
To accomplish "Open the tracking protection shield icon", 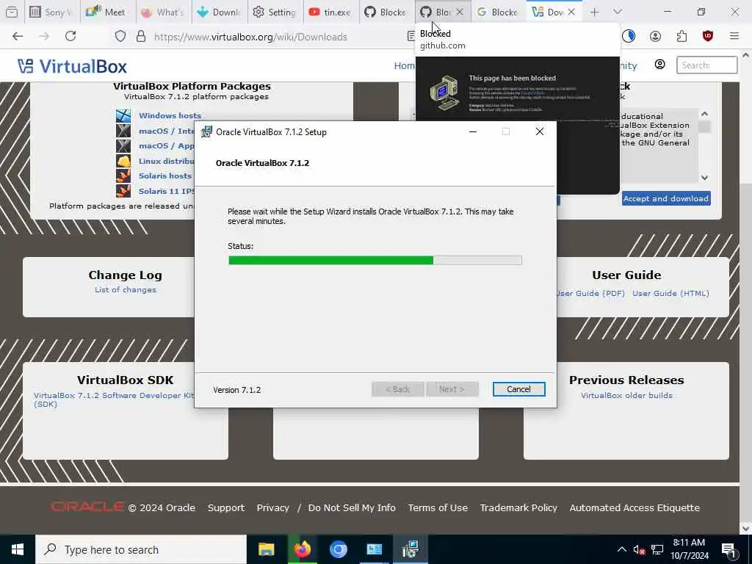I will tap(120, 37).
